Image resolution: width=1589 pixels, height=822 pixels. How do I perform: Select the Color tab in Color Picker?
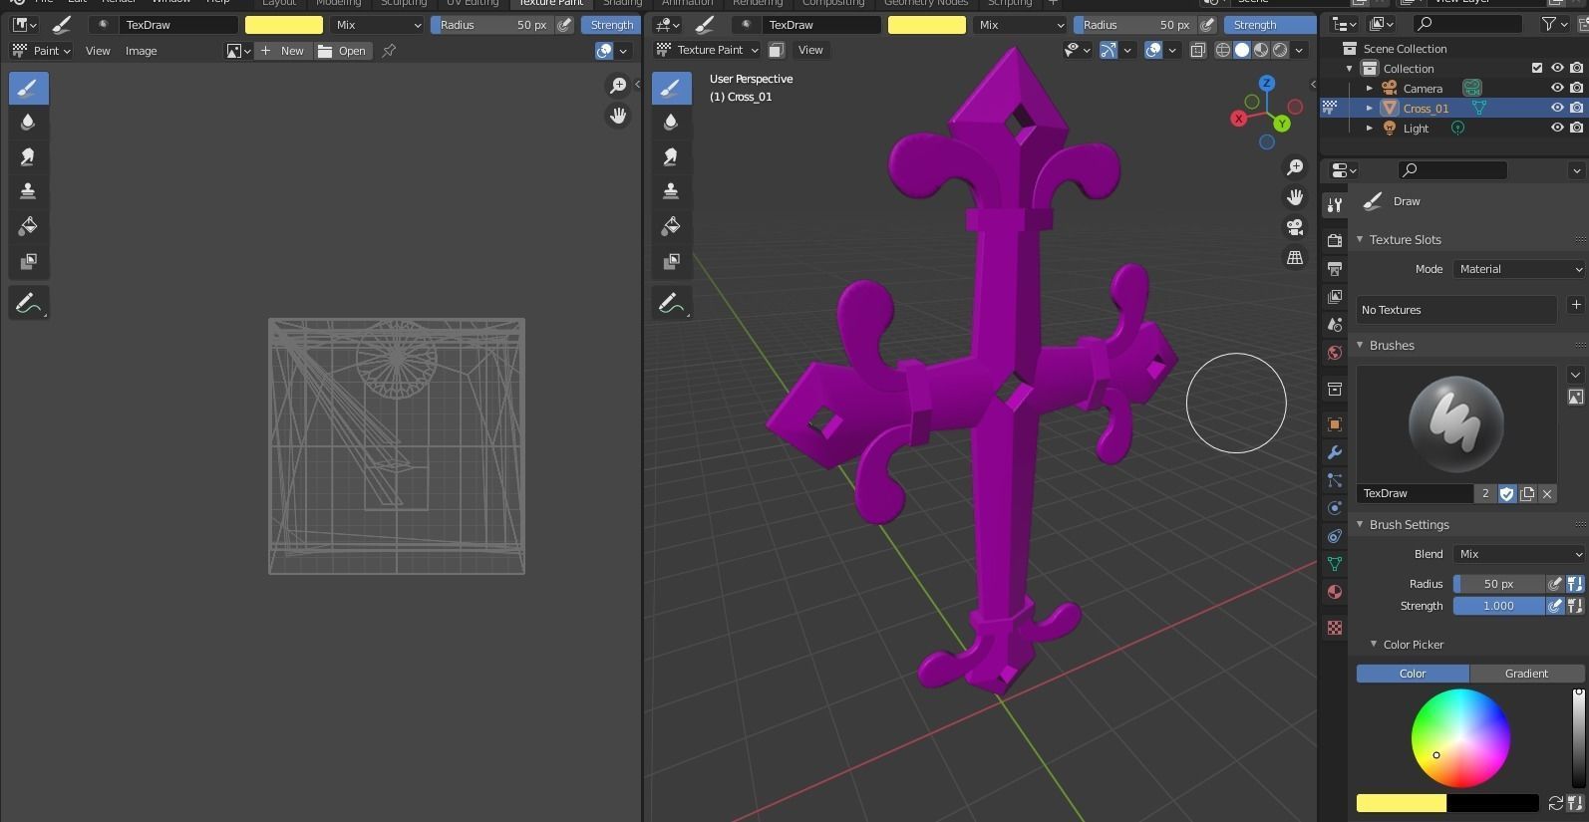click(x=1413, y=674)
